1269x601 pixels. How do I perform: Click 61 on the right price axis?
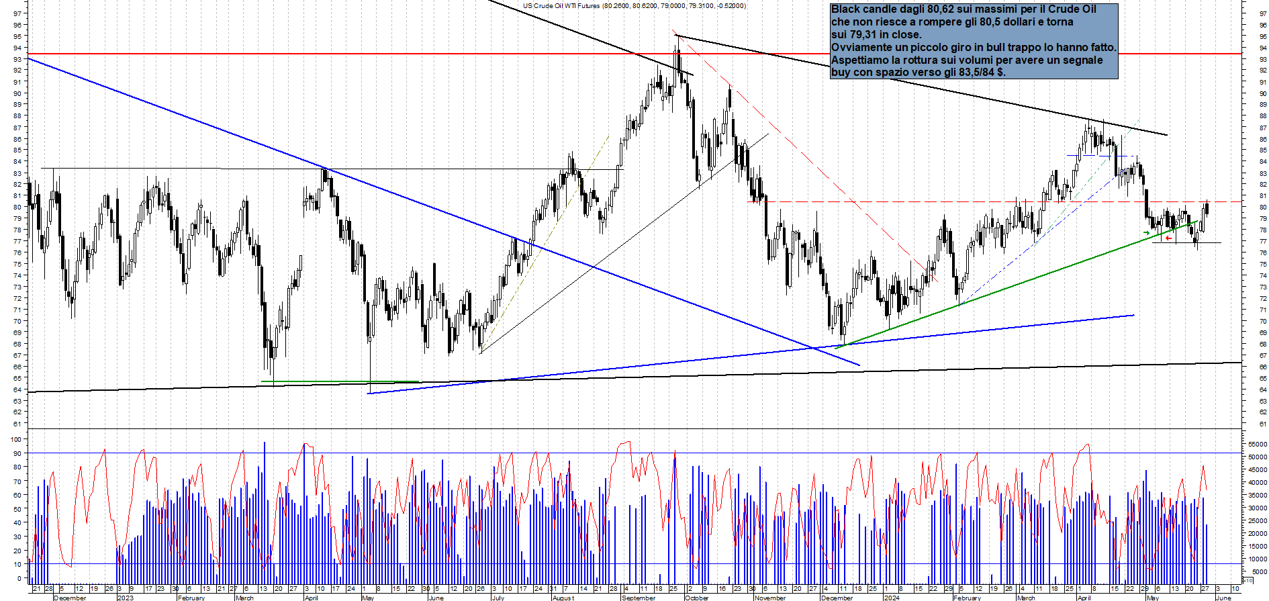click(x=1263, y=424)
